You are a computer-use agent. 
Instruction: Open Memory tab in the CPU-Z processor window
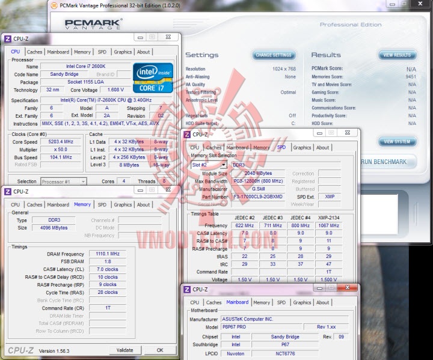click(x=82, y=52)
